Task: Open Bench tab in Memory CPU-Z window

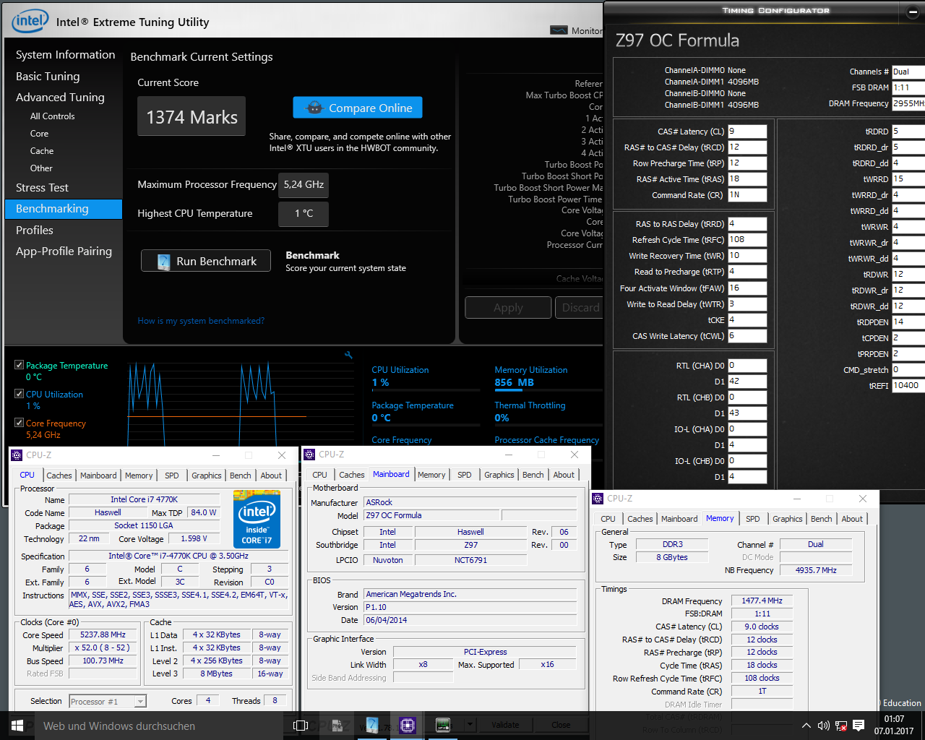Action: click(x=821, y=519)
